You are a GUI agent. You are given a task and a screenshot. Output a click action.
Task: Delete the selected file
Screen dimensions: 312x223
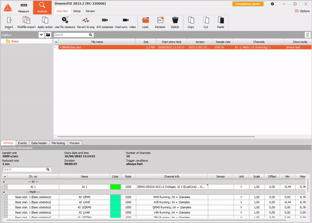(x=175, y=23)
